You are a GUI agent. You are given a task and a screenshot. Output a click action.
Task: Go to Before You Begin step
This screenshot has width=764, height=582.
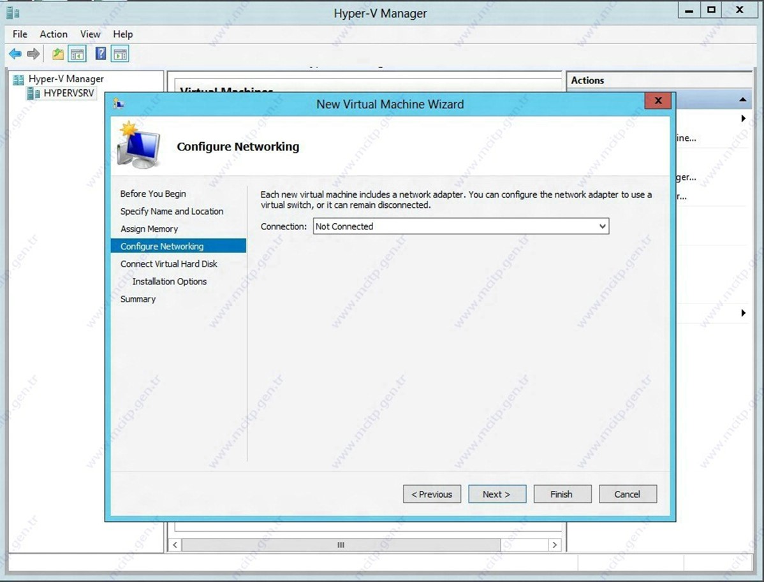point(153,194)
